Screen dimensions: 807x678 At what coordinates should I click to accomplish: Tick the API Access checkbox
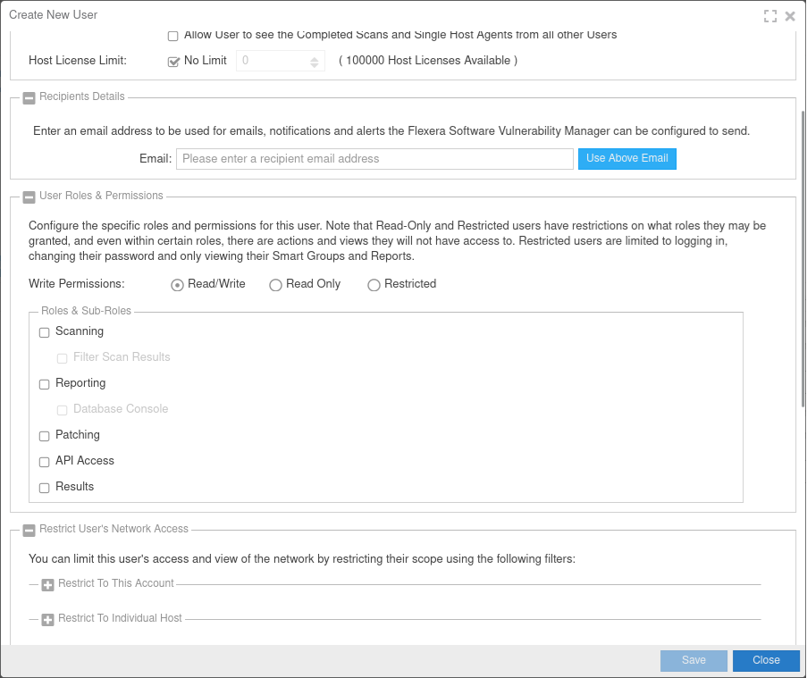point(45,462)
